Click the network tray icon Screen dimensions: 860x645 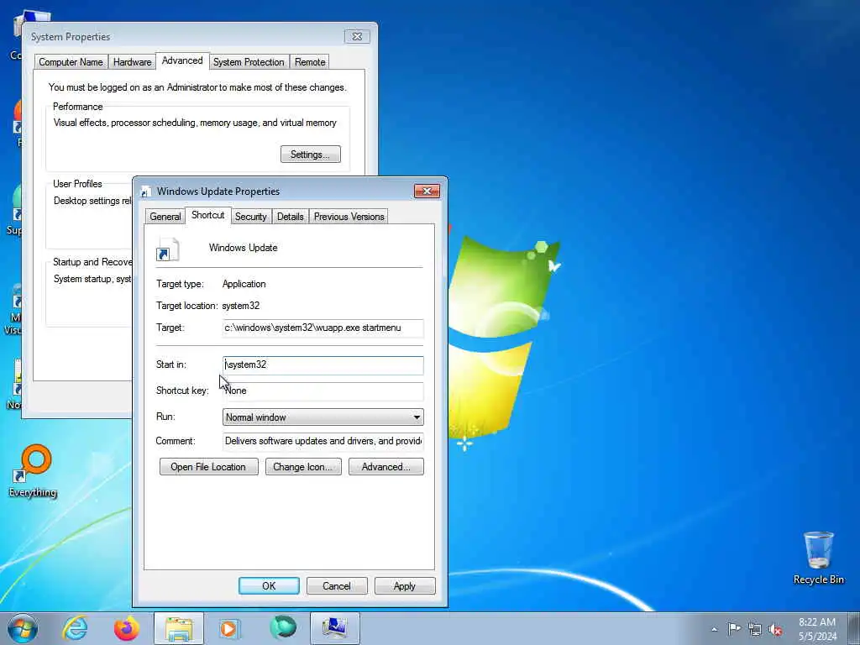point(755,629)
